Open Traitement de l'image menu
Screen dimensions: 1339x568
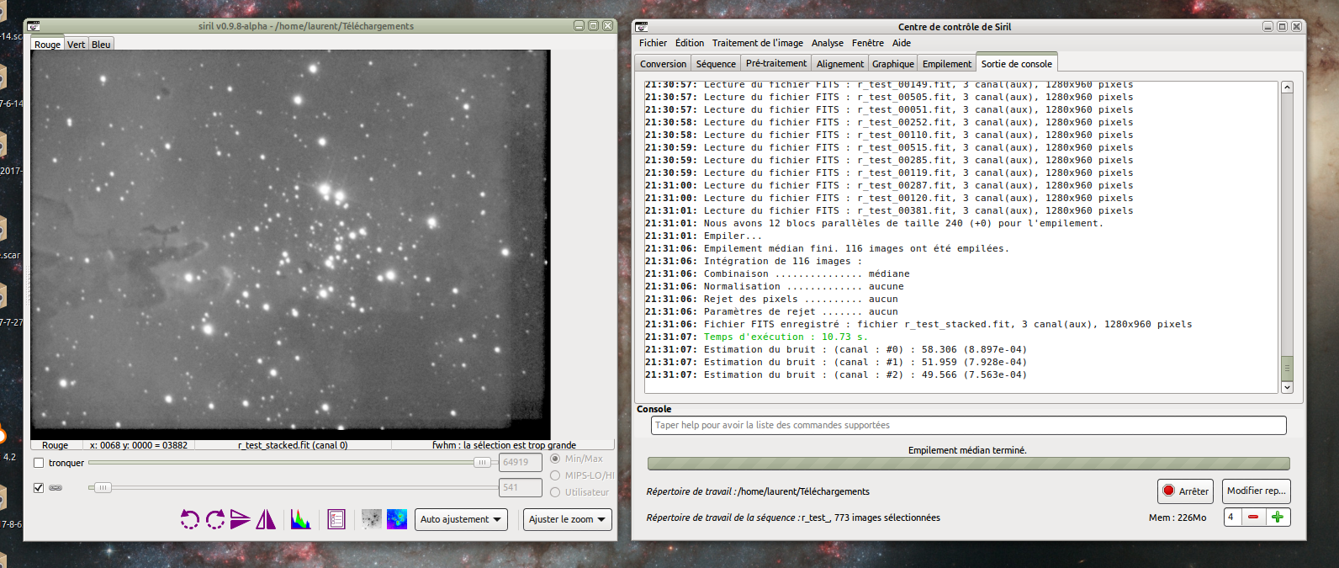point(757,43)
